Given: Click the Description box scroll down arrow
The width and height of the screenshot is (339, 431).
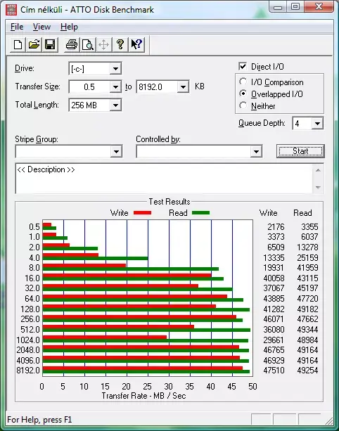Looking at the screenshot, I should pos(318,188).
